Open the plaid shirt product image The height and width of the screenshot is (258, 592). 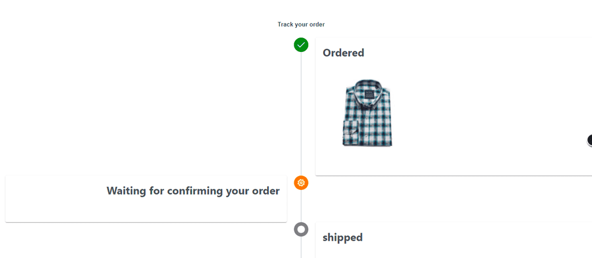(368, 113)
